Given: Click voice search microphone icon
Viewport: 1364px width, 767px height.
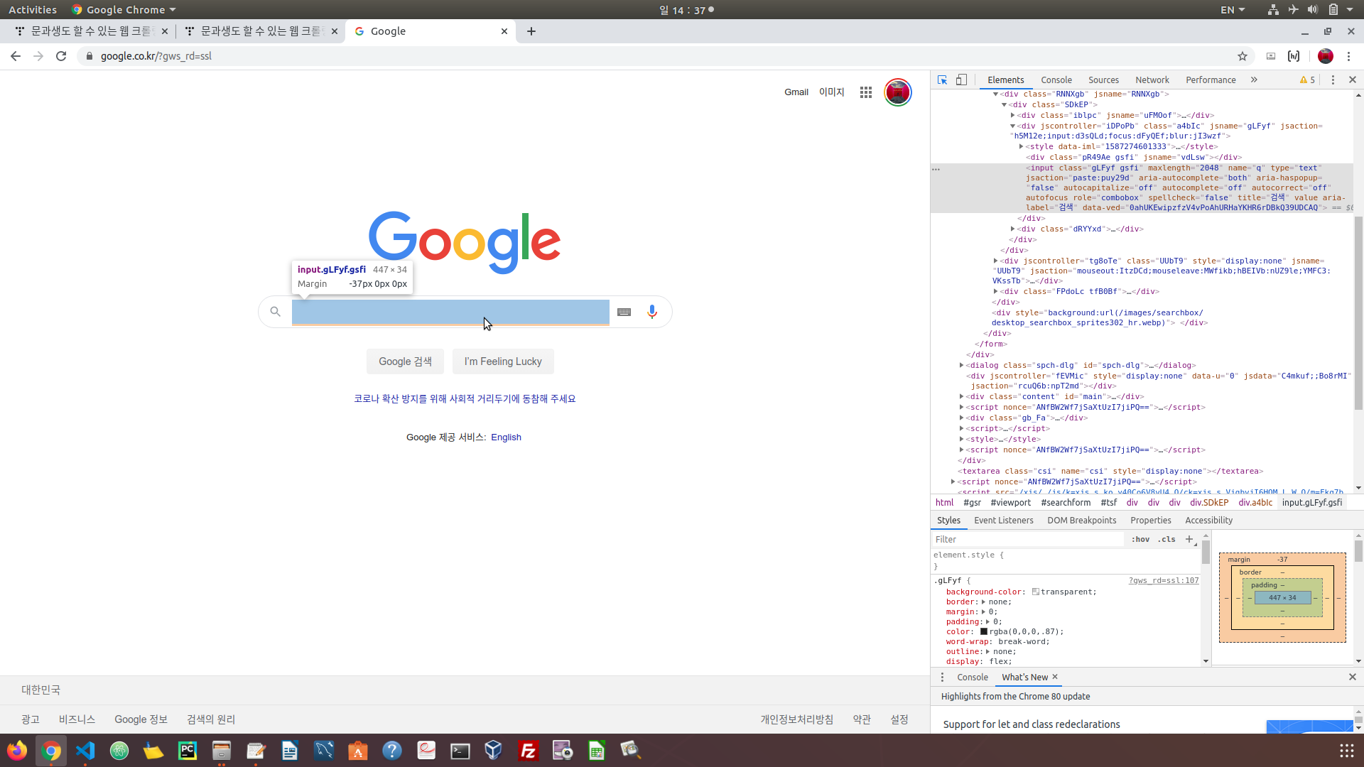Looking at the screenshot, I should click(x=651, y=312).
